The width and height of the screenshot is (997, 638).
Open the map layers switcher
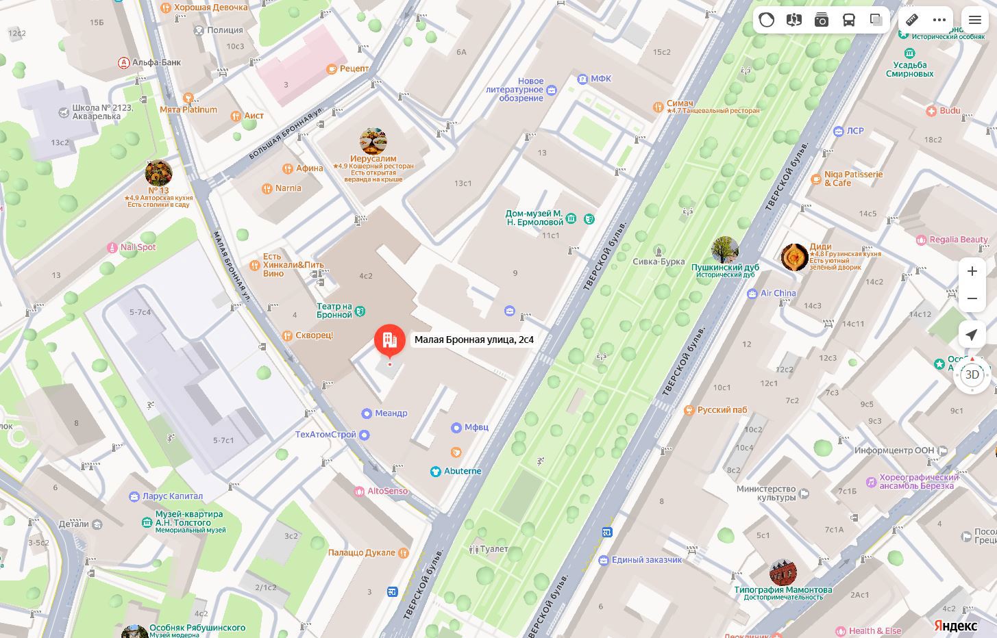[876, 20]
